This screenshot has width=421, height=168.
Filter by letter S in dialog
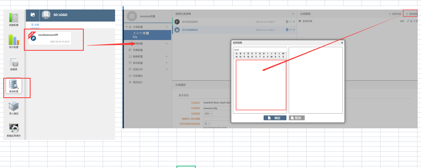256,57
